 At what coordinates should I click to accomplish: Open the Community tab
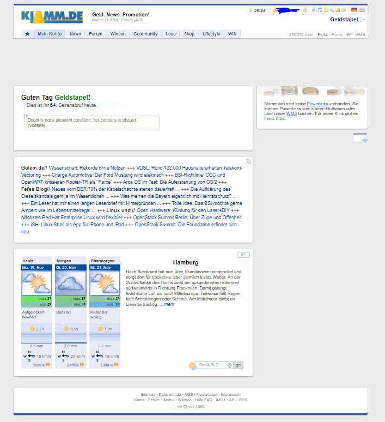(145, 34)
